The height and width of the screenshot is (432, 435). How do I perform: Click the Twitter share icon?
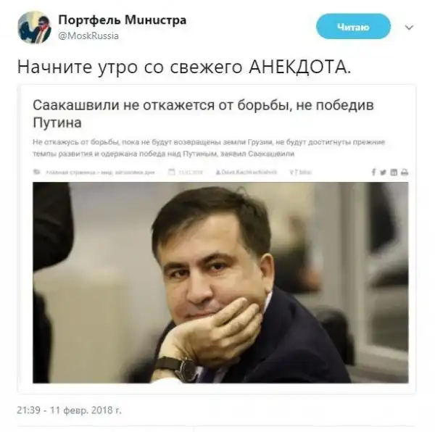[x=383, y=173]
